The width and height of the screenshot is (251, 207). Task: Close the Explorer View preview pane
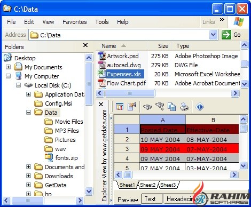click(101, 104)
